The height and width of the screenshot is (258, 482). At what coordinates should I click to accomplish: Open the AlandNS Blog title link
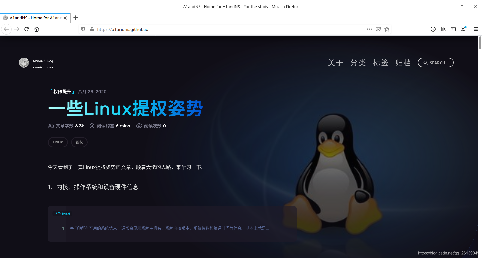click(x=43, y=61)
